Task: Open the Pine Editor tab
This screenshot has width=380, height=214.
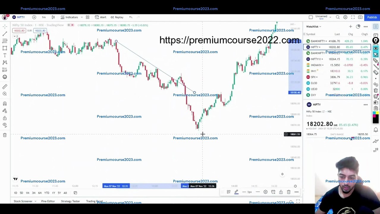Action: click(48, 201)
